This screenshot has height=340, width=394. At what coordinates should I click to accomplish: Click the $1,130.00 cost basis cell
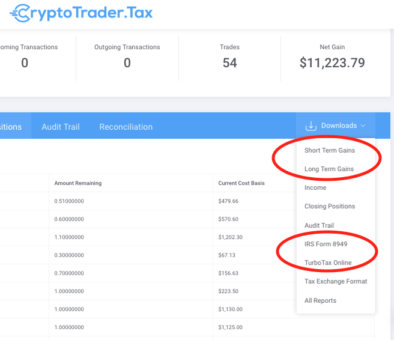[x=230, y=309]
